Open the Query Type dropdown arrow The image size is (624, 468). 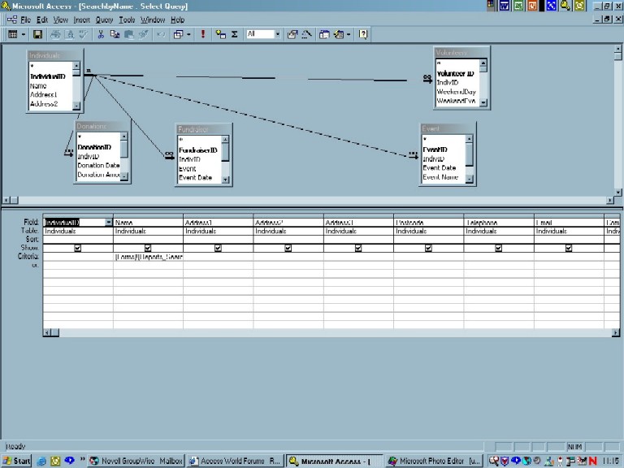coord(188,34)
